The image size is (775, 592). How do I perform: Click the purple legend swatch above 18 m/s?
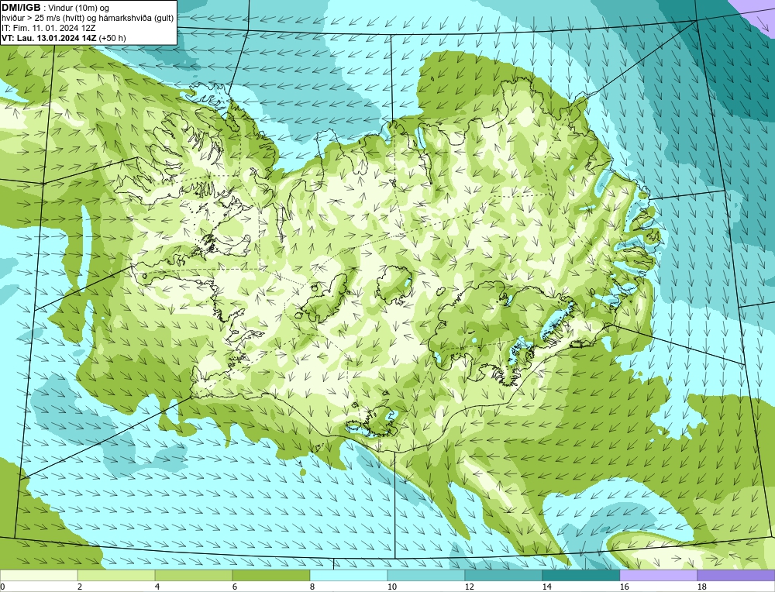736,575
